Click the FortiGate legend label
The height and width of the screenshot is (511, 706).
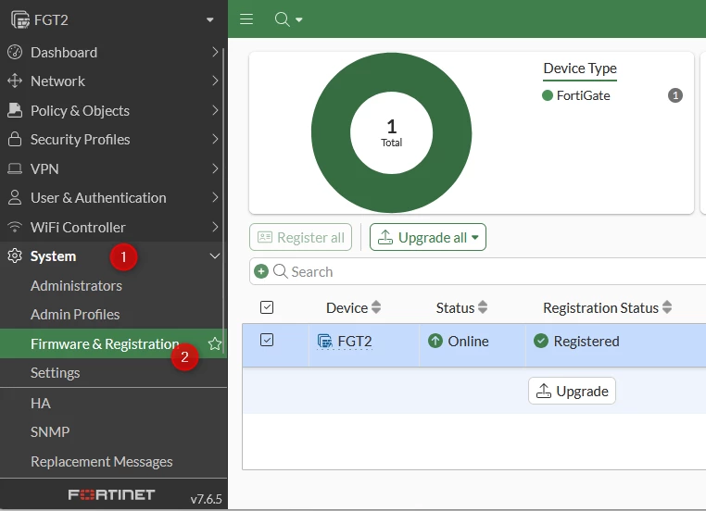tap(583, 95)
